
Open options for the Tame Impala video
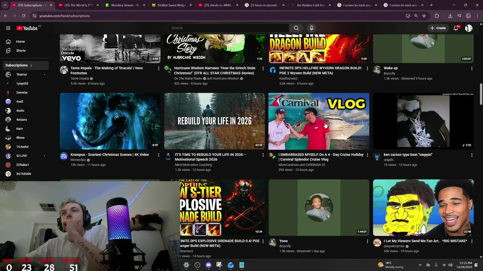pos(158,69)
